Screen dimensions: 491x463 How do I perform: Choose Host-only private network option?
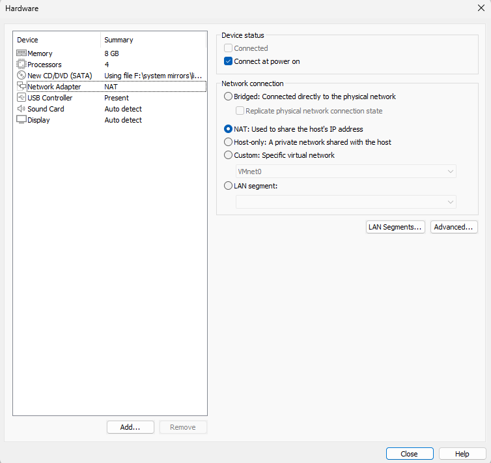coord(228,142)
